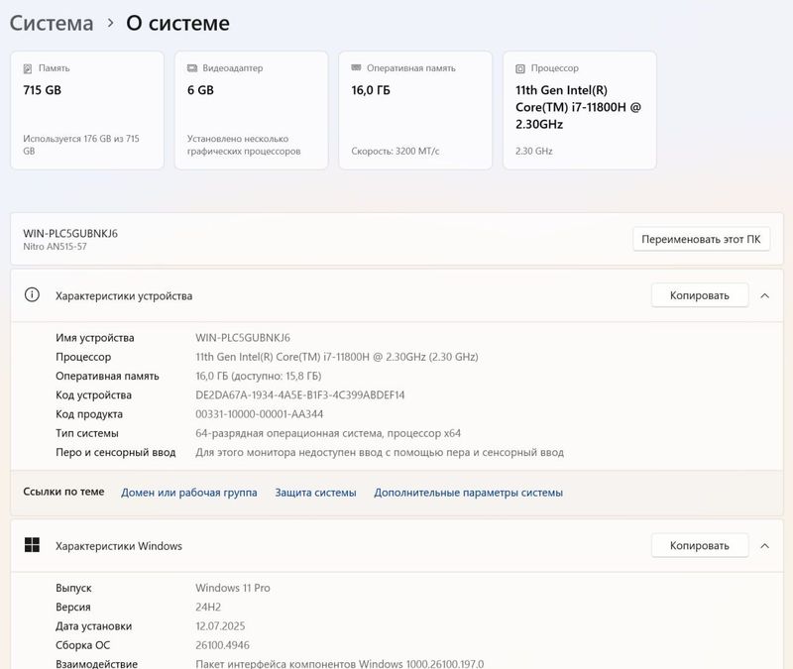Viewport: 793px width, 669px height.
Task: Collapse the Характеристики устройства section
Action: pyautogui.click(x=764, y=295)
